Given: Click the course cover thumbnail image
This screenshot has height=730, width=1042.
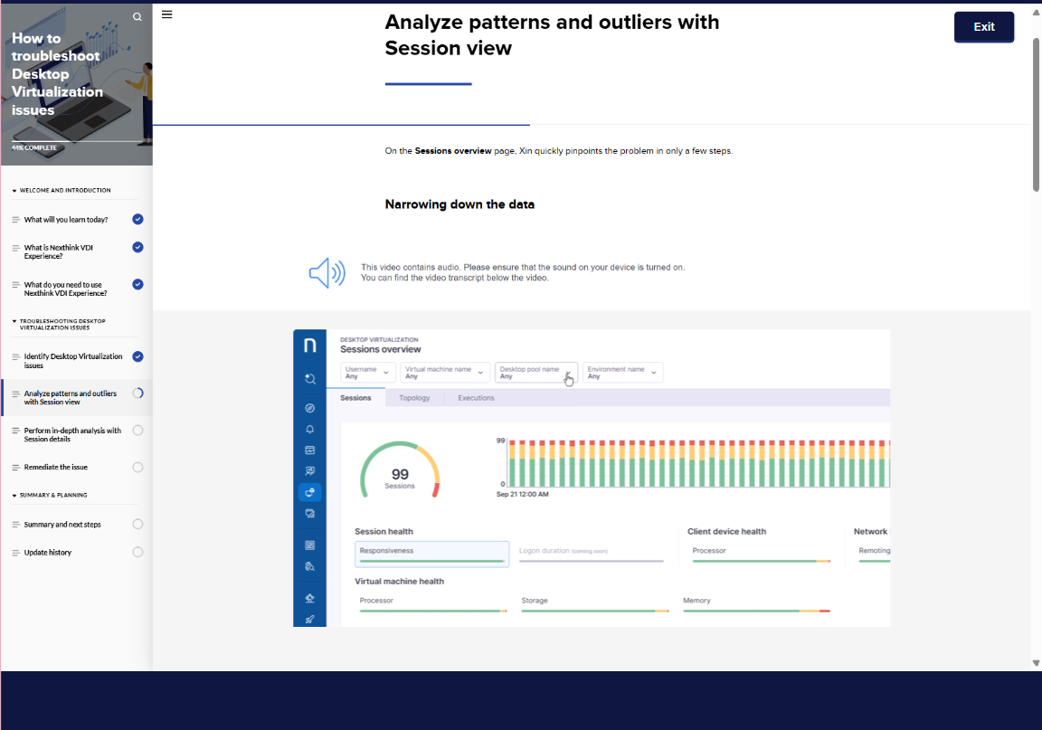Looking at the screenshot, I should (x=76, y=84).
